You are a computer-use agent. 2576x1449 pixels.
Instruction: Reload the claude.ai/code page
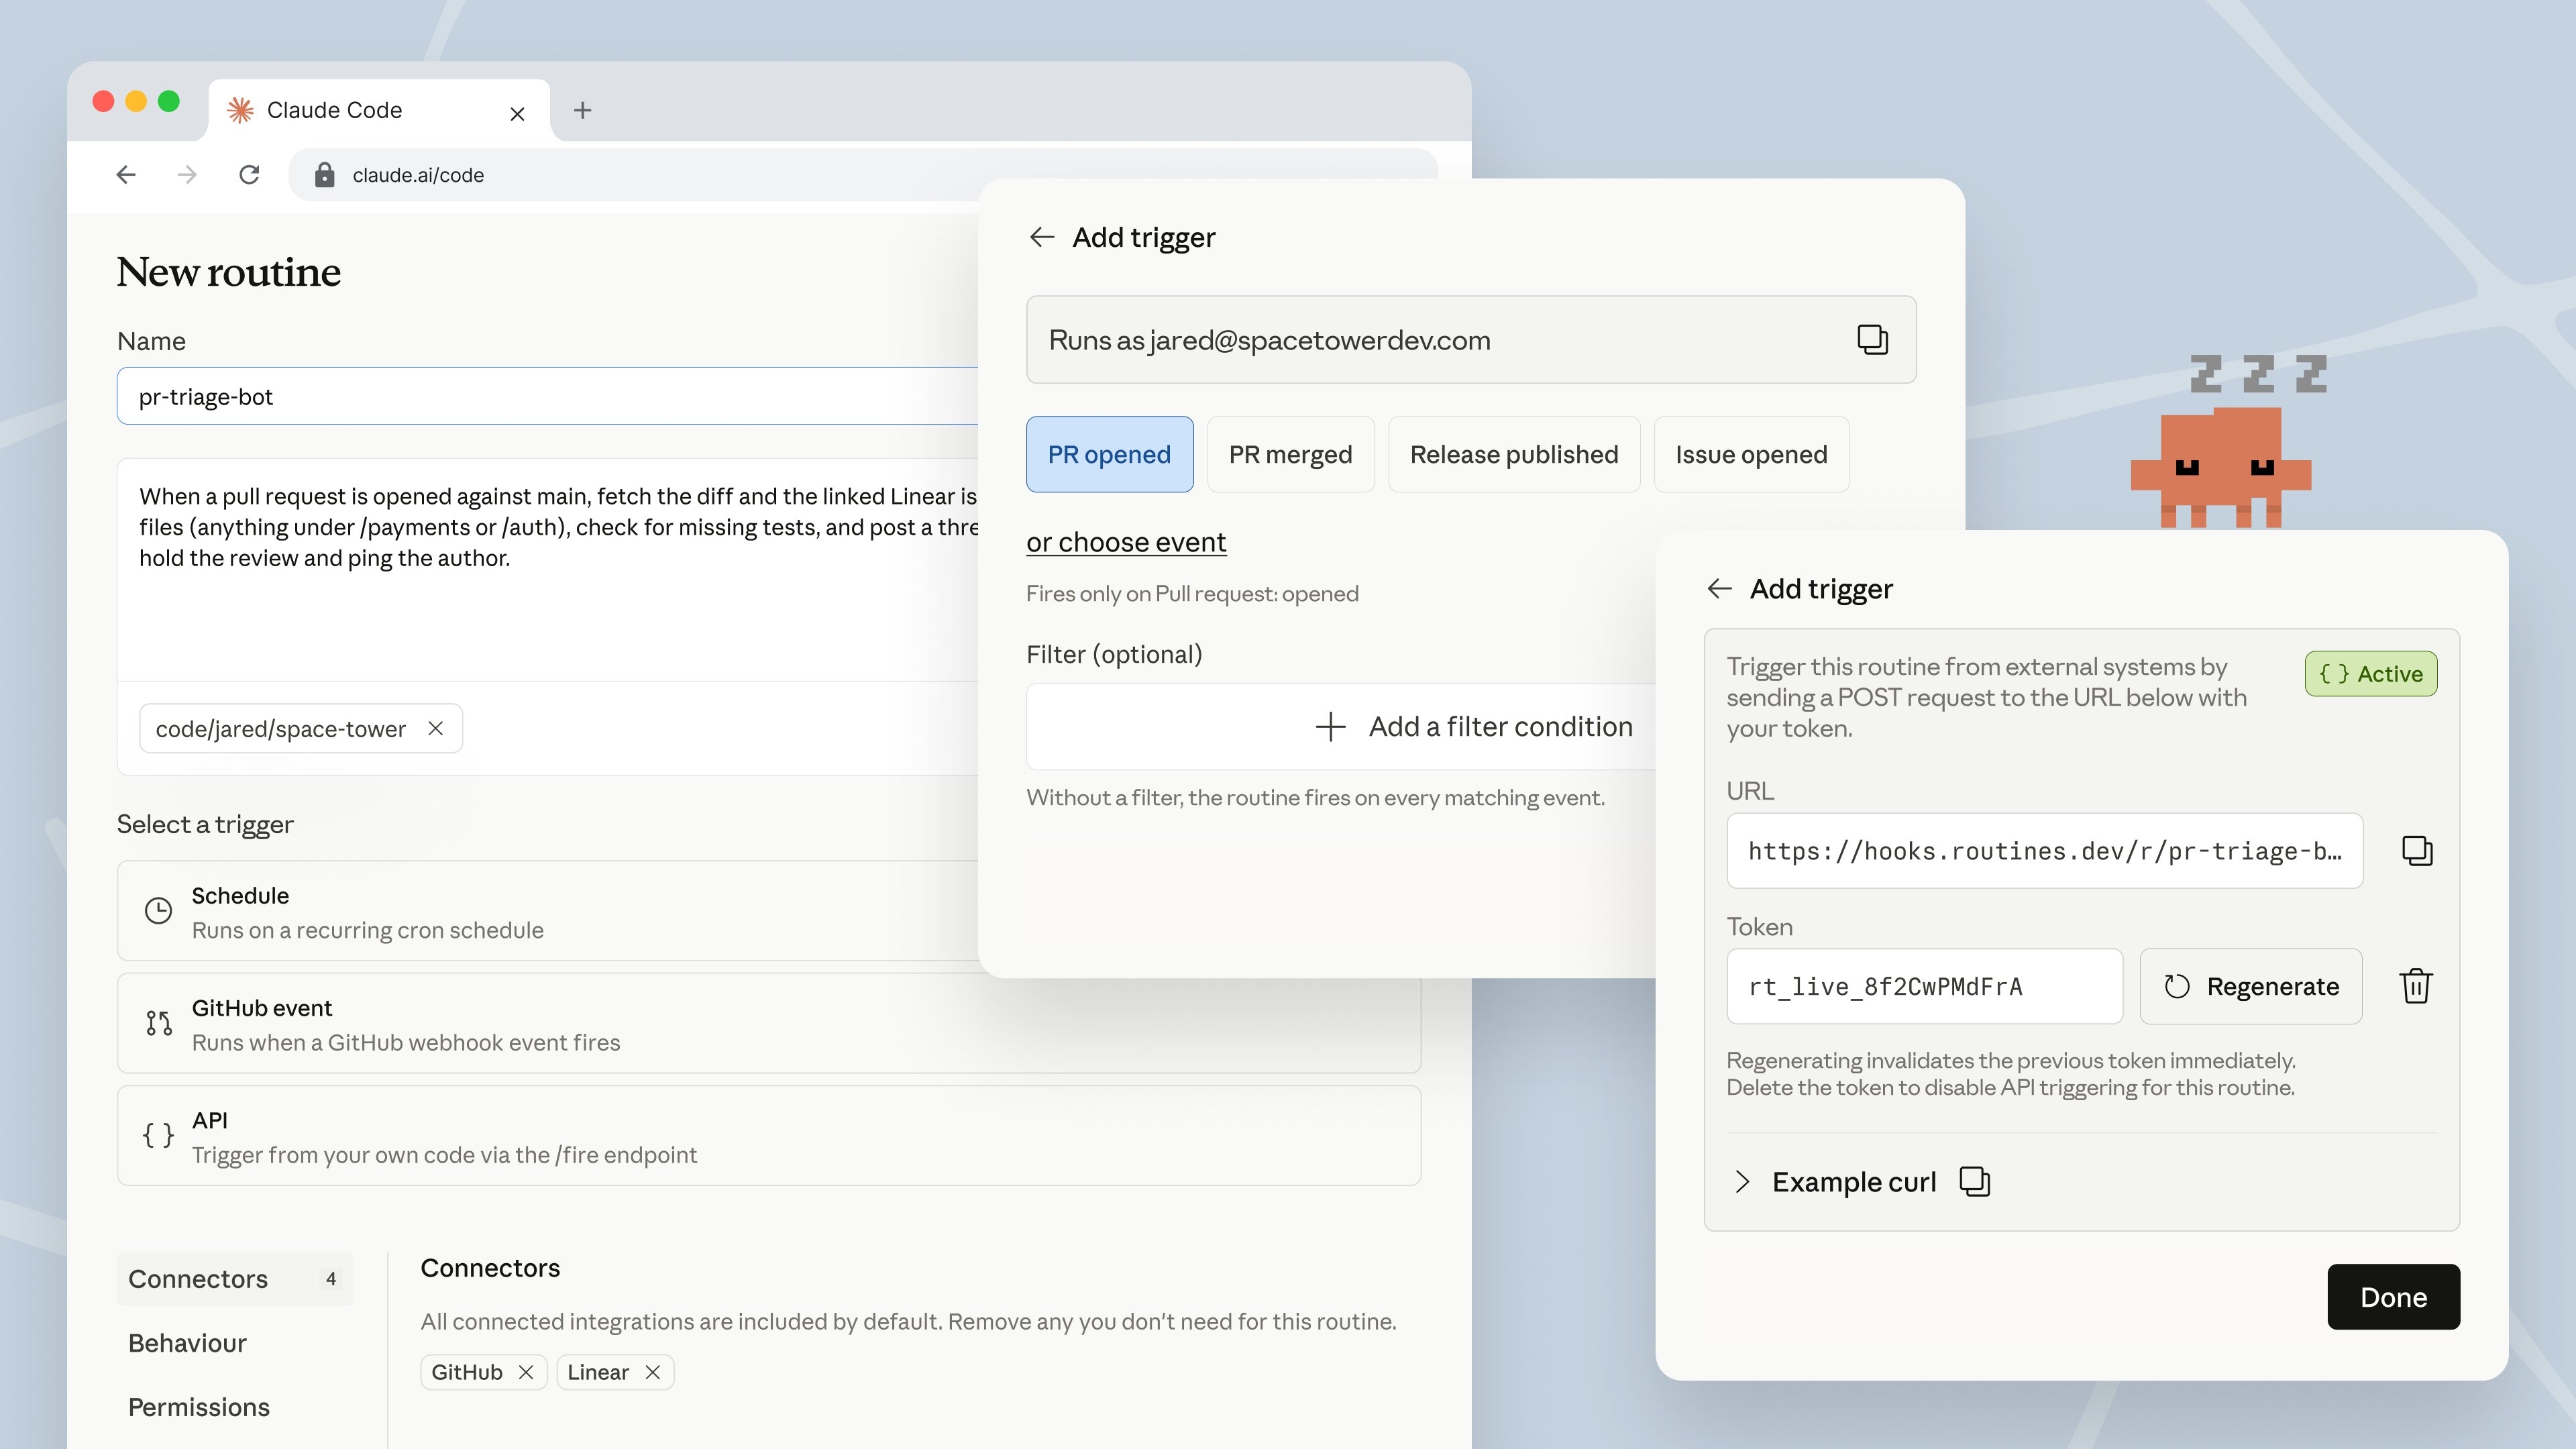pos(249,174)
